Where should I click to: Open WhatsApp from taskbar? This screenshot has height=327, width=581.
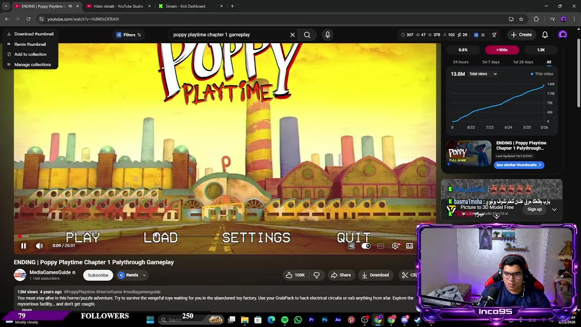(298, 320)
